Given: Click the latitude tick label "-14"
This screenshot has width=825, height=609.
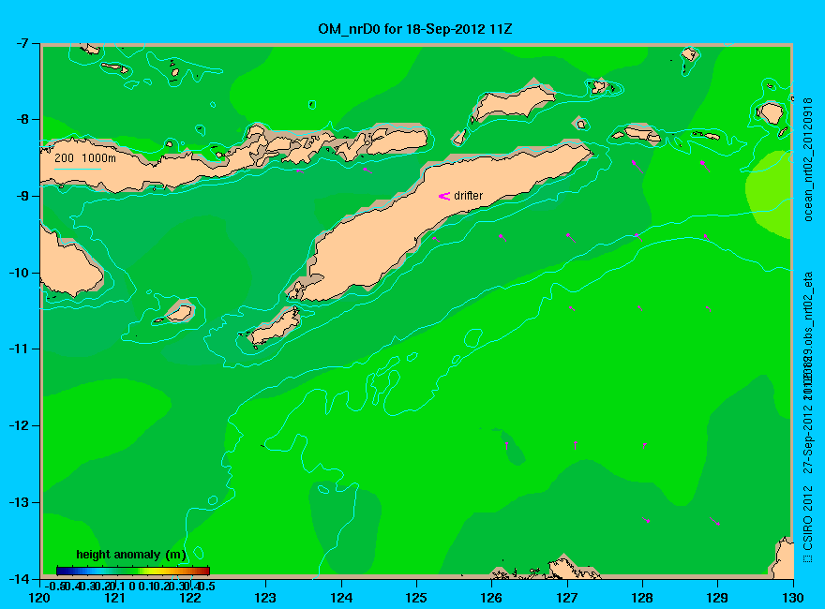Looking at the screenshot, I should (x=18, y=578).
